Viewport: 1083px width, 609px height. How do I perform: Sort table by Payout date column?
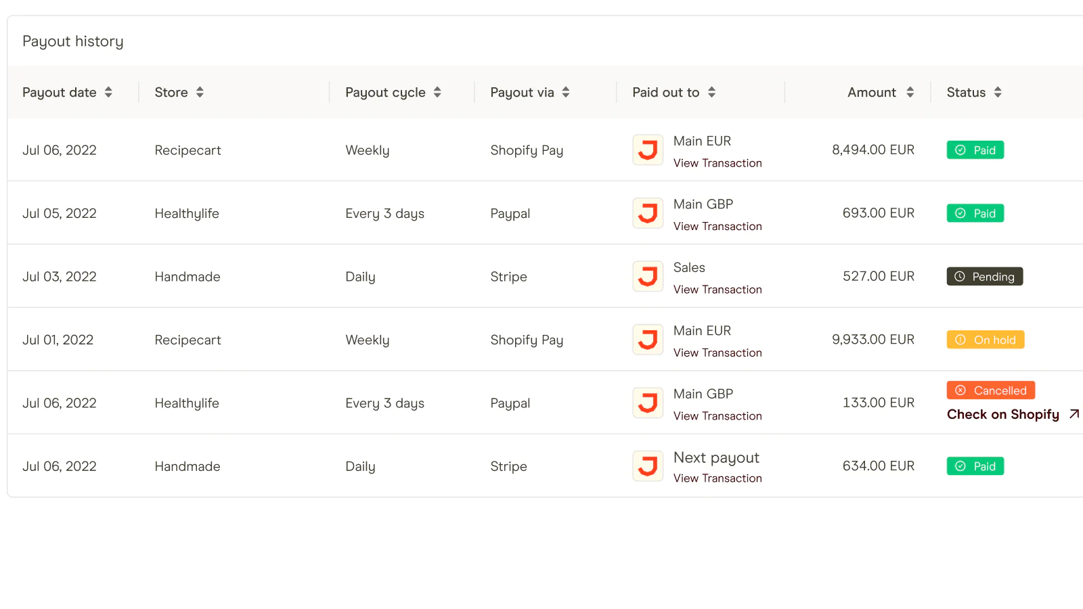[108, 93]
